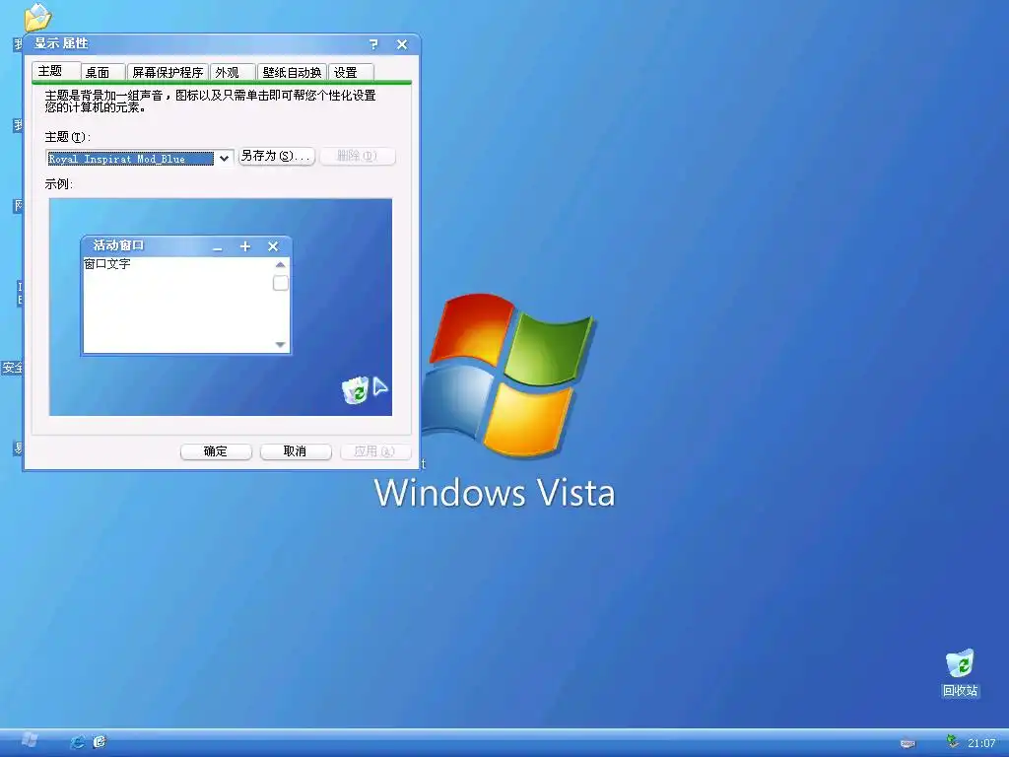This screenshot has height=757, width=1009.
Task: Select the 壁纸自动换 tab
Action: click(x=292, y=72)
